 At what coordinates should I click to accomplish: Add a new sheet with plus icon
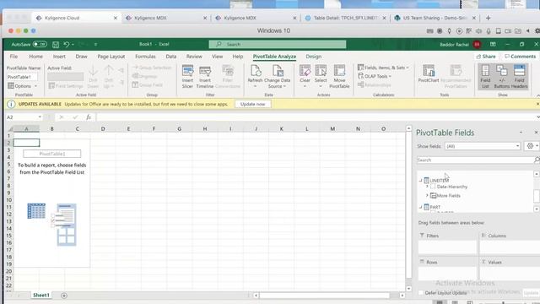click(x=64, y=296)
